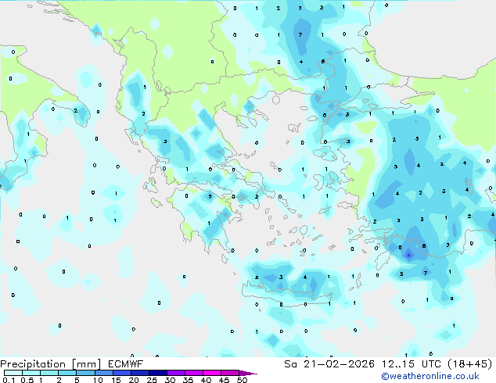The width and height of the screenshot is (496, 383).
Task: Select the '40' legend scale label
Action: coord(206,380)
